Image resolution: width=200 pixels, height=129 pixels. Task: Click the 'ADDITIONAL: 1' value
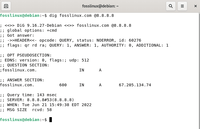pyautogui.click(x=152, y=45)
